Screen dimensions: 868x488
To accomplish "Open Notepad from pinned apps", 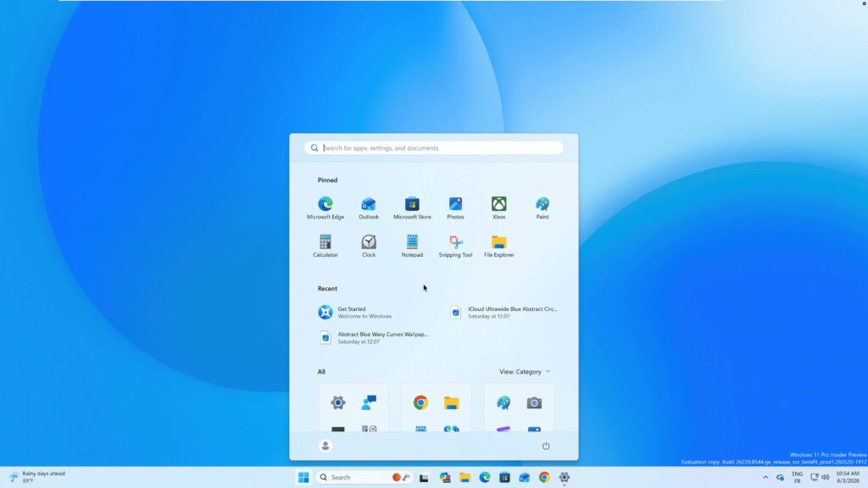I will 412,247.
